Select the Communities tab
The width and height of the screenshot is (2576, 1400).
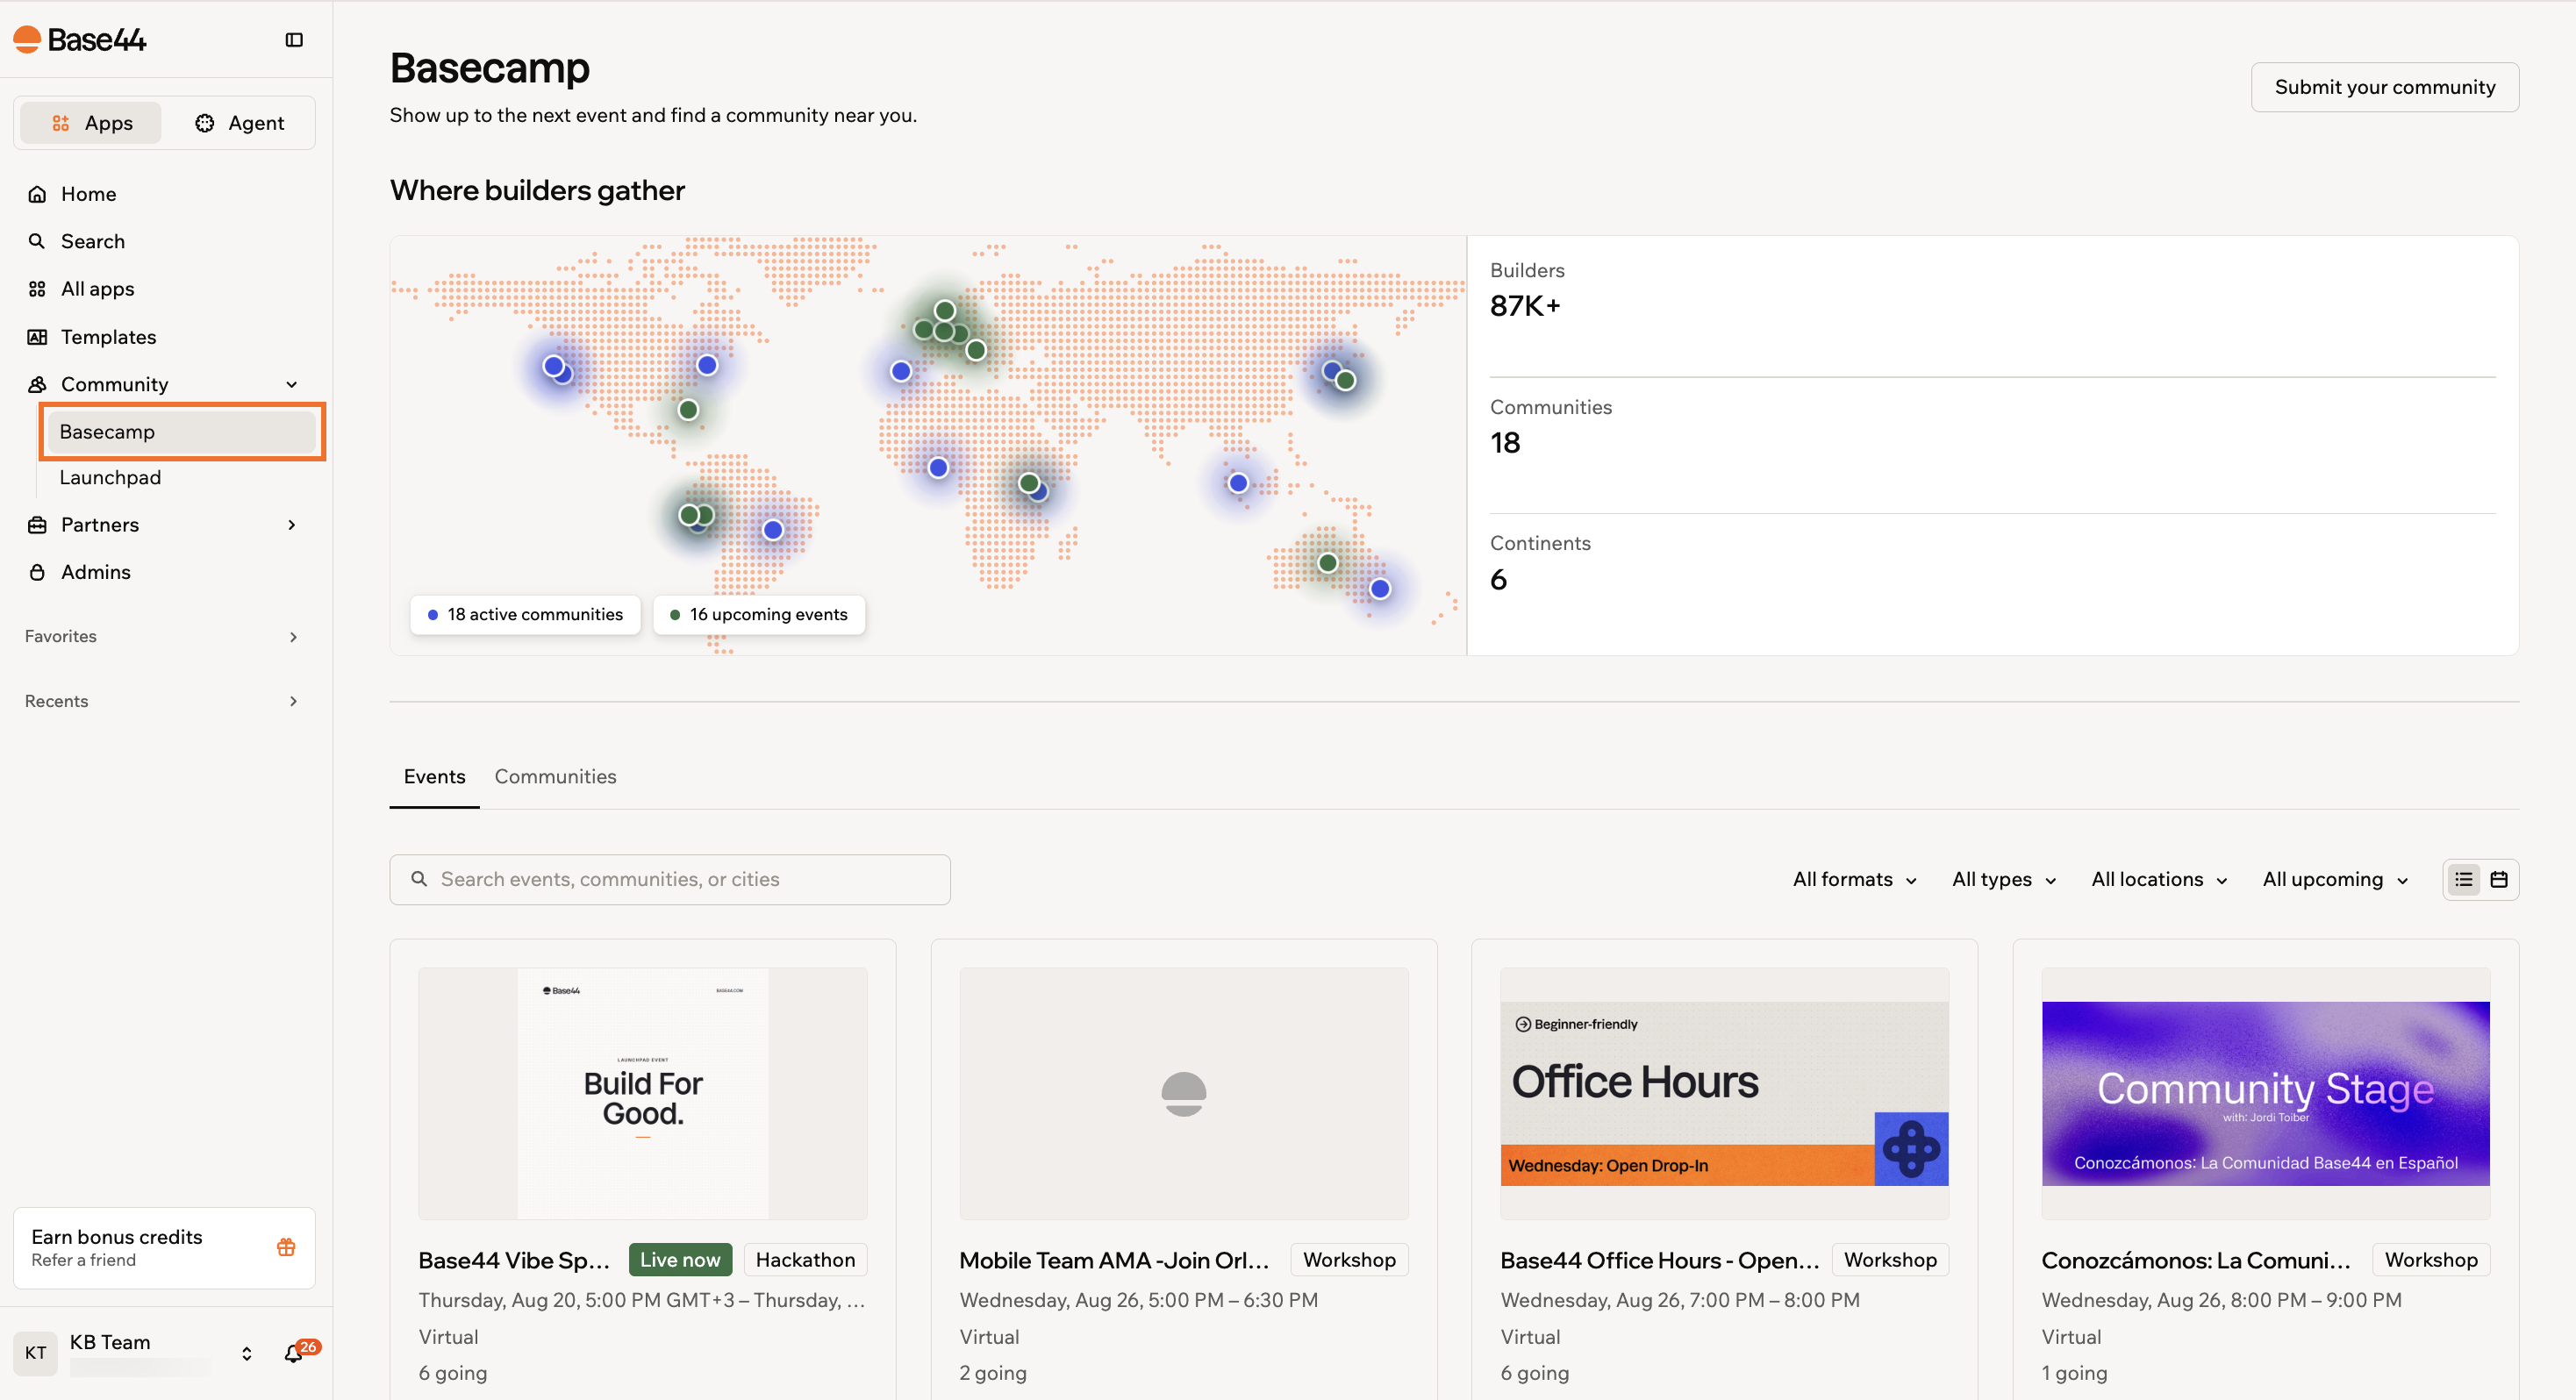pos(555,777)
